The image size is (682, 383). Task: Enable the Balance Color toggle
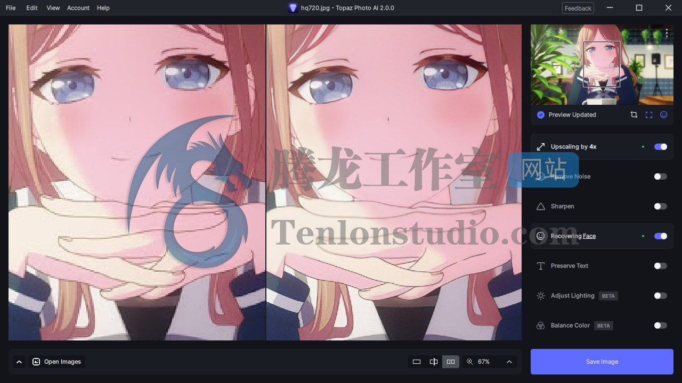pos(661,326)
